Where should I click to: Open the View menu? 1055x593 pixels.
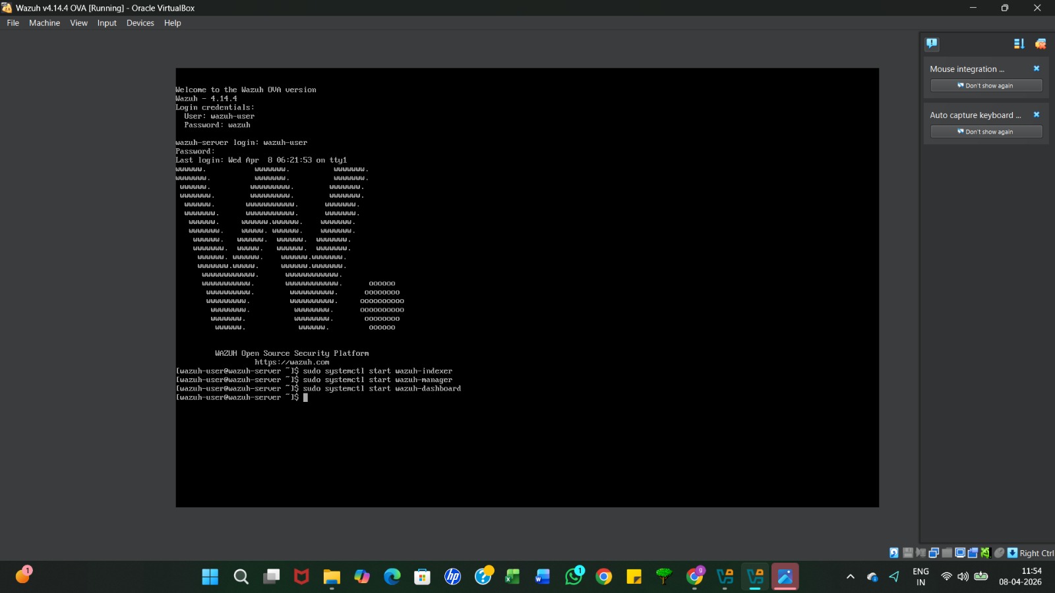78,23
